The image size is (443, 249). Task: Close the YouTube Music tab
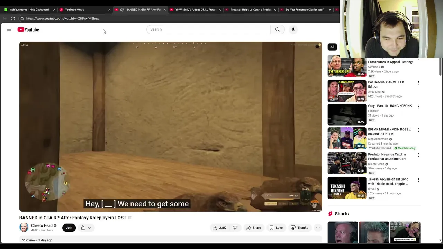pos(109,10)
